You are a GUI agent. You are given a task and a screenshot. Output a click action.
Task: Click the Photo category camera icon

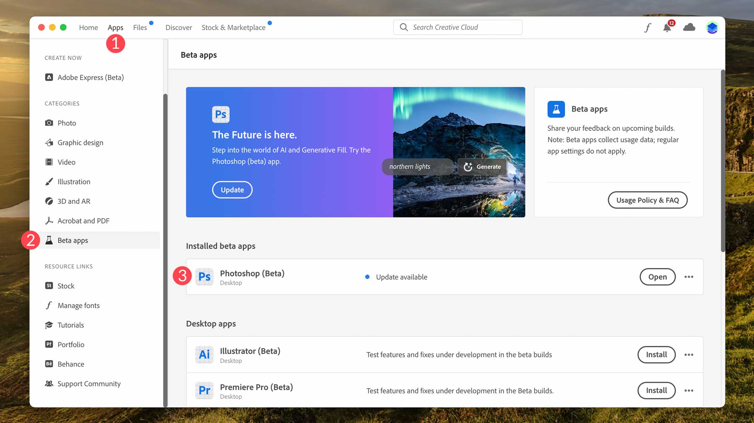pyautogui.click(x=49, y=123)
